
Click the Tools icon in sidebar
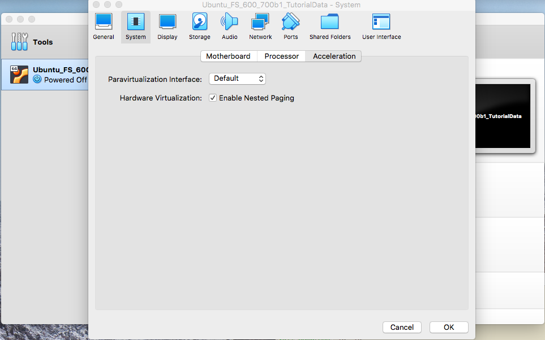pyautogui.click(x=19, y=42)
